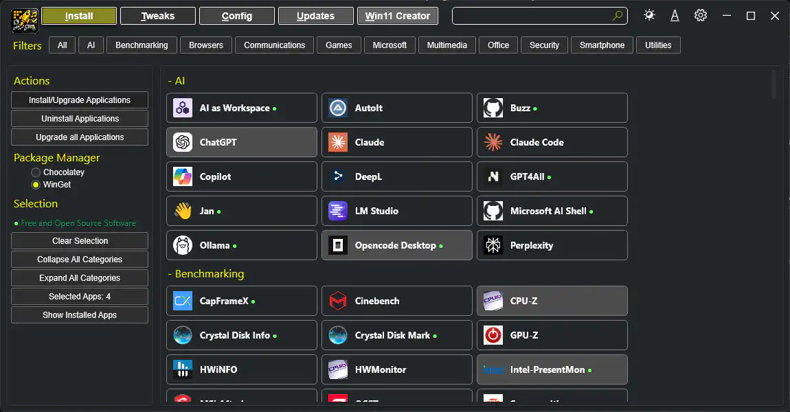
Task: Click the search magnifier icon
Action: click(x=617, y=16)
